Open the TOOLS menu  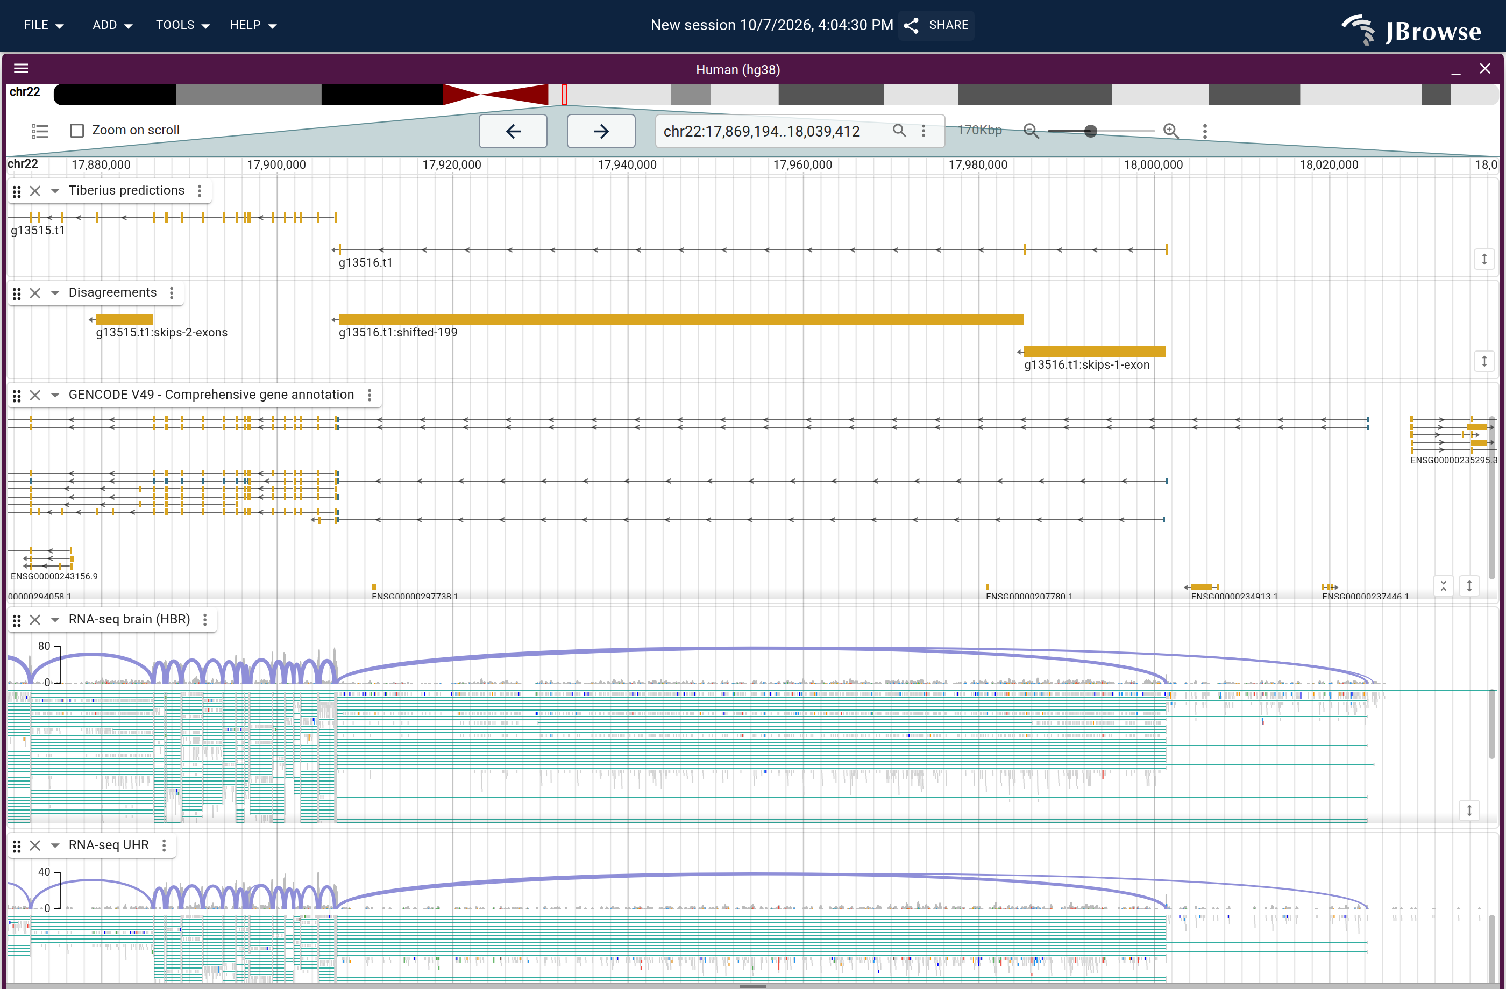(182, 25)
